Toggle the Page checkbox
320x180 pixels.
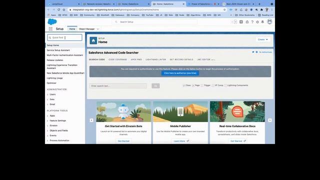click(193, 85)
